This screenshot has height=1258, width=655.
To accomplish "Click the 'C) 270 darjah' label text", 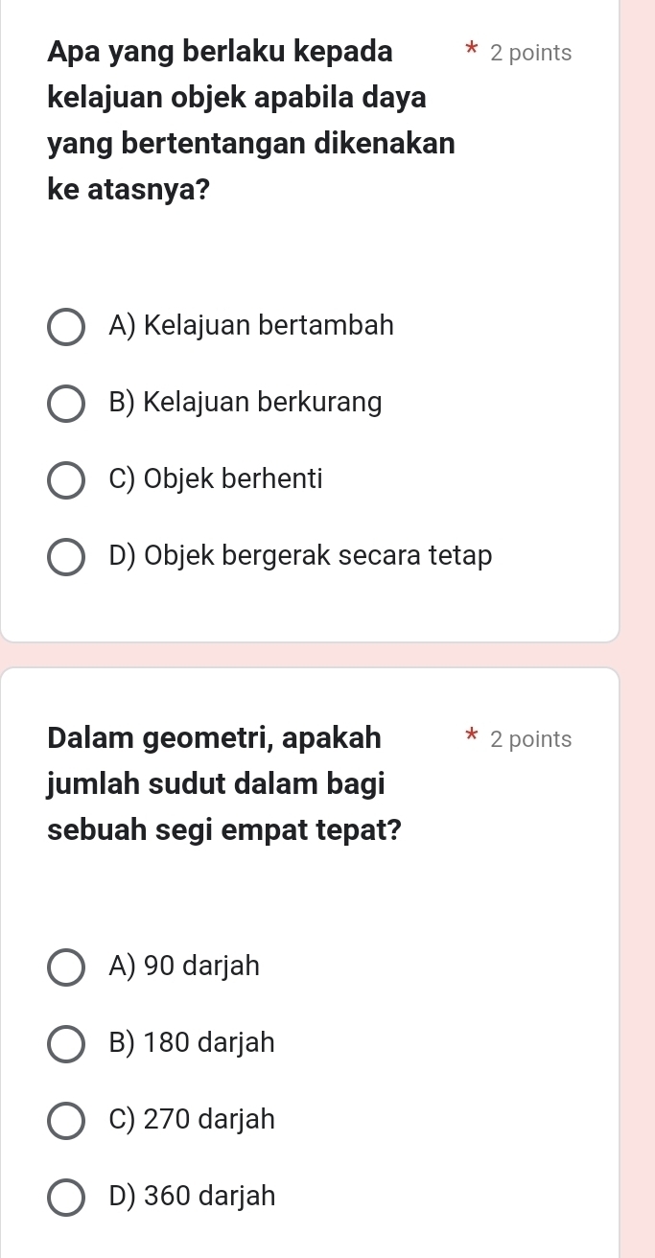I will [192, 1119].
